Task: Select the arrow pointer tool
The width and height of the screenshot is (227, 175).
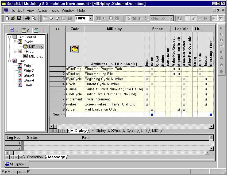Action: [x=128, y=18]
